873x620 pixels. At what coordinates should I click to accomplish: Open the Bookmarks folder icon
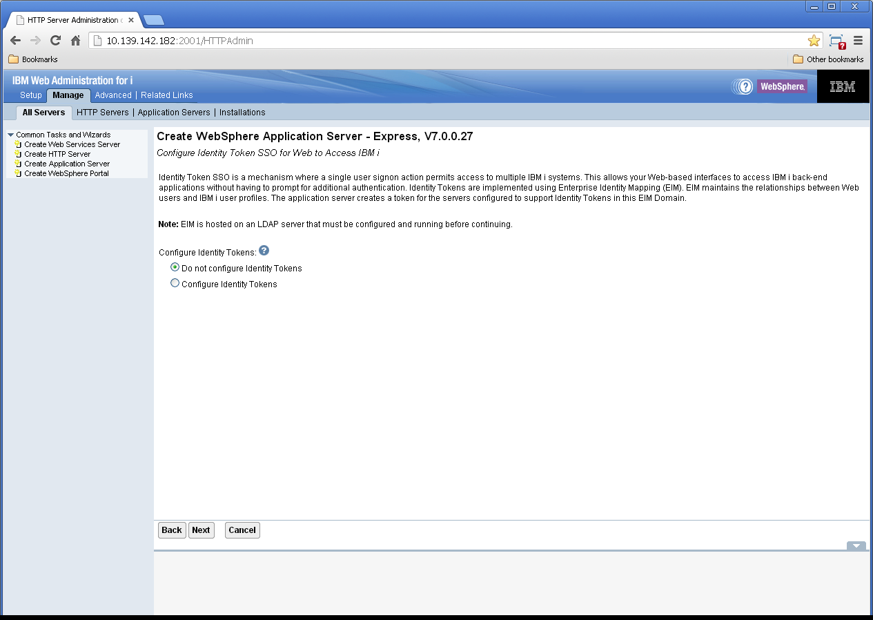click(13, 59)
